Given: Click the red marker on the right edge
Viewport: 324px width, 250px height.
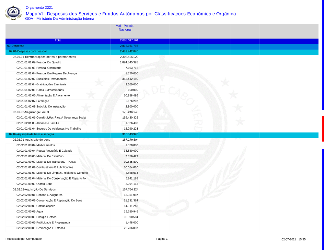Looking at the screenshot, I should point(323,128).
